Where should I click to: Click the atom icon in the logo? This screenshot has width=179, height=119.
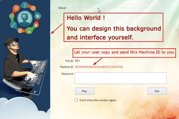coord(16,8)
